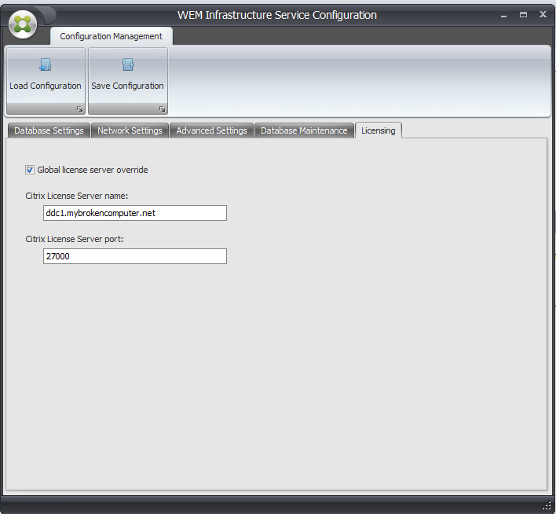Expand the Save Configuration group launcher arrow
556x514 pixels.
click(163, 109)
